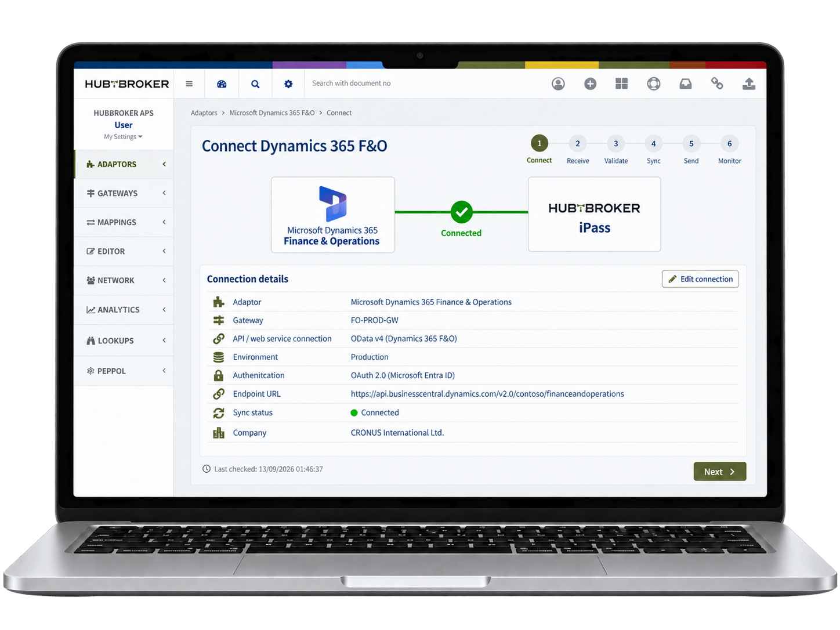
Task: Open the settings gear icon
Action: (288, 84)
